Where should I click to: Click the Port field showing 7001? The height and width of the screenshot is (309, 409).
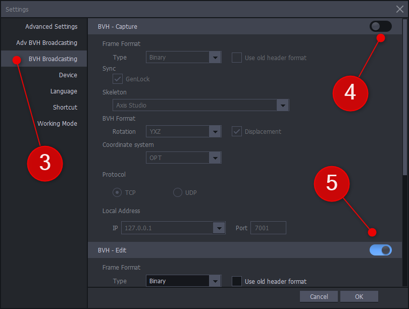pyautogui.click(x=268, y=228)
